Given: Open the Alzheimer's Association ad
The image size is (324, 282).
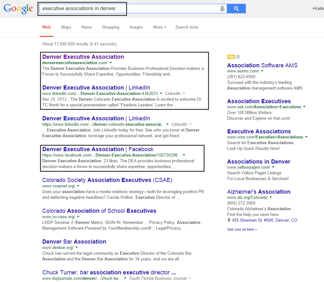Looking at the screenshot, I should [x=259, y=192].
